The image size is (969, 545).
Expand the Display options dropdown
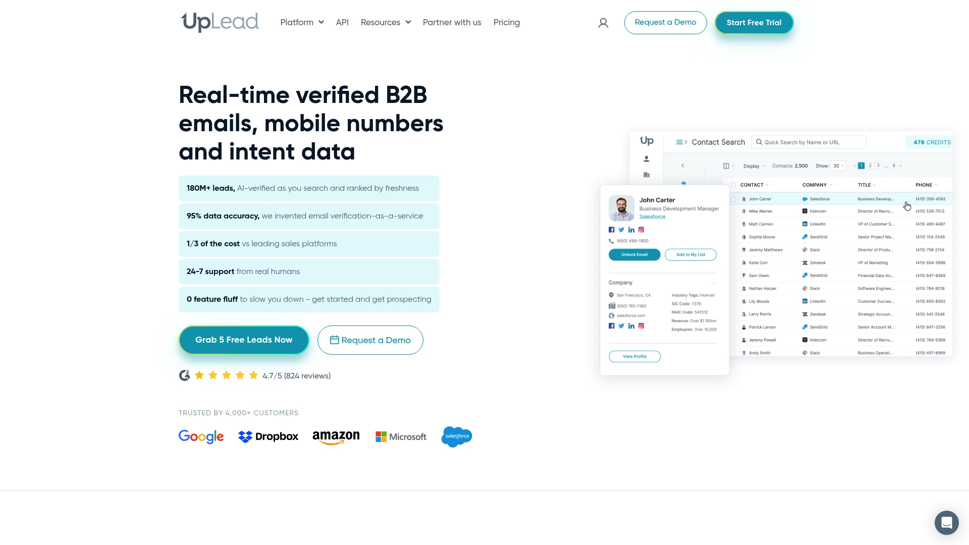click(754, 166)
